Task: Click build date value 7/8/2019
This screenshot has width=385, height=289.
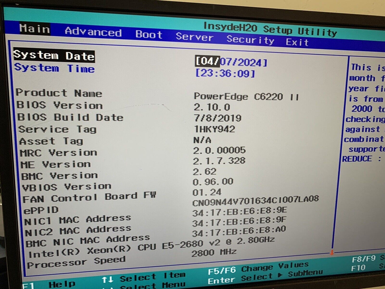Action: [x=217, y=118]
